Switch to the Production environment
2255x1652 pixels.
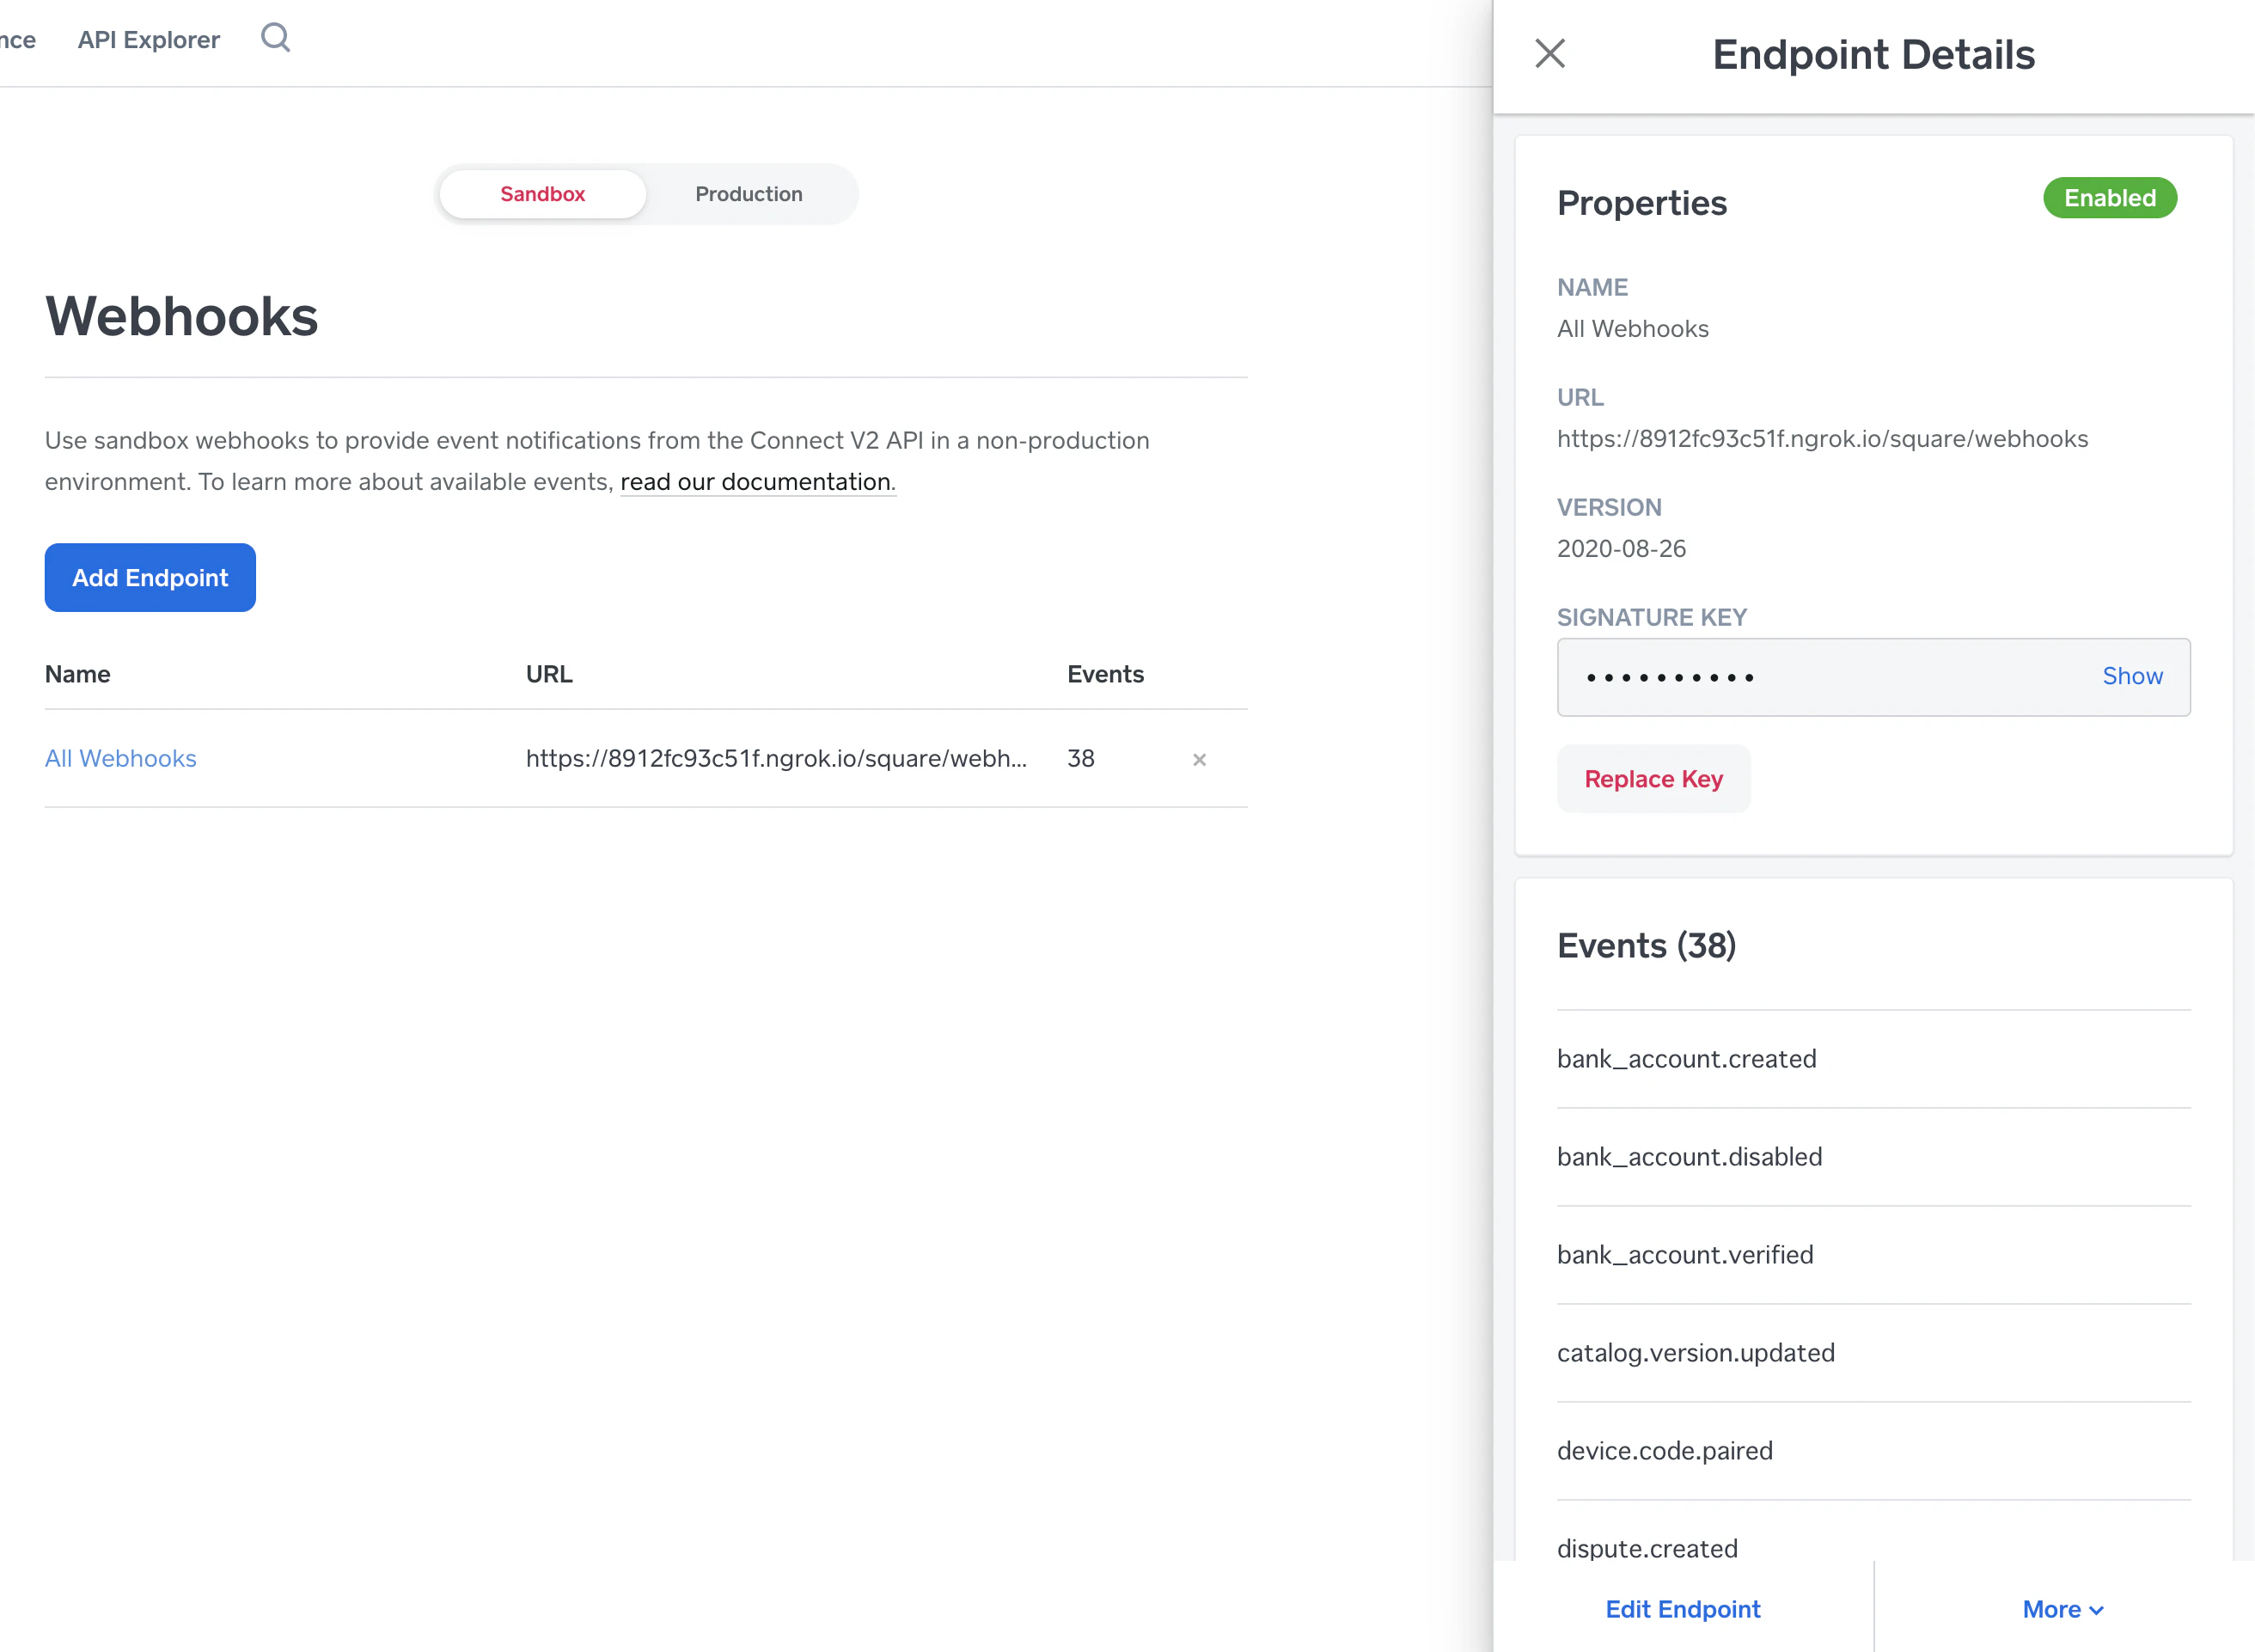[x=749, y=194]
